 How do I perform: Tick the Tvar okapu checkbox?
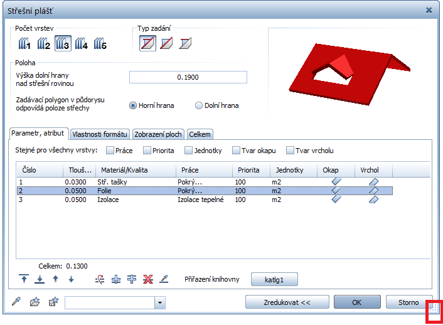237,151
